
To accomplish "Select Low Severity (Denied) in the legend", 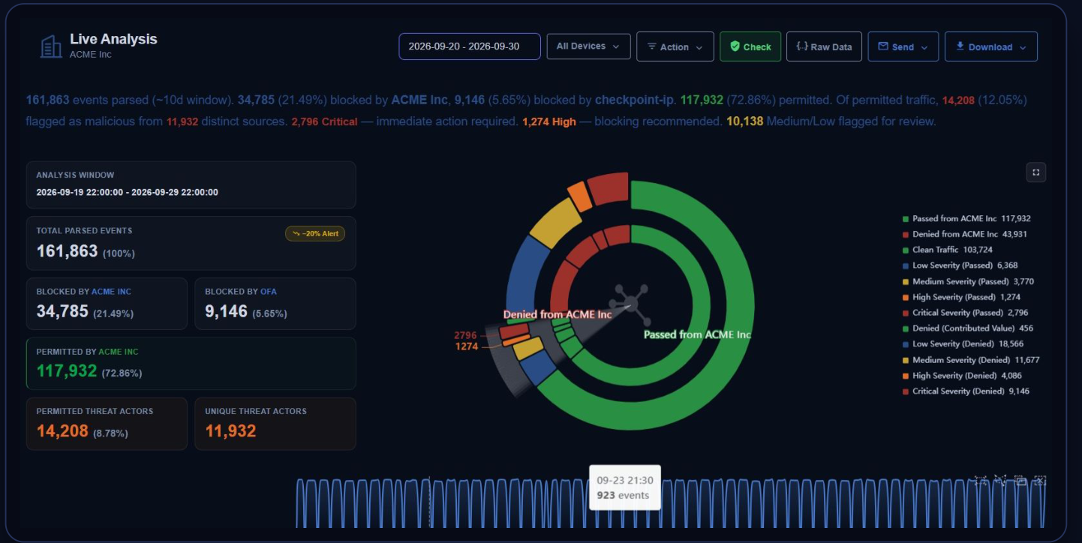I will click(964, 344).
